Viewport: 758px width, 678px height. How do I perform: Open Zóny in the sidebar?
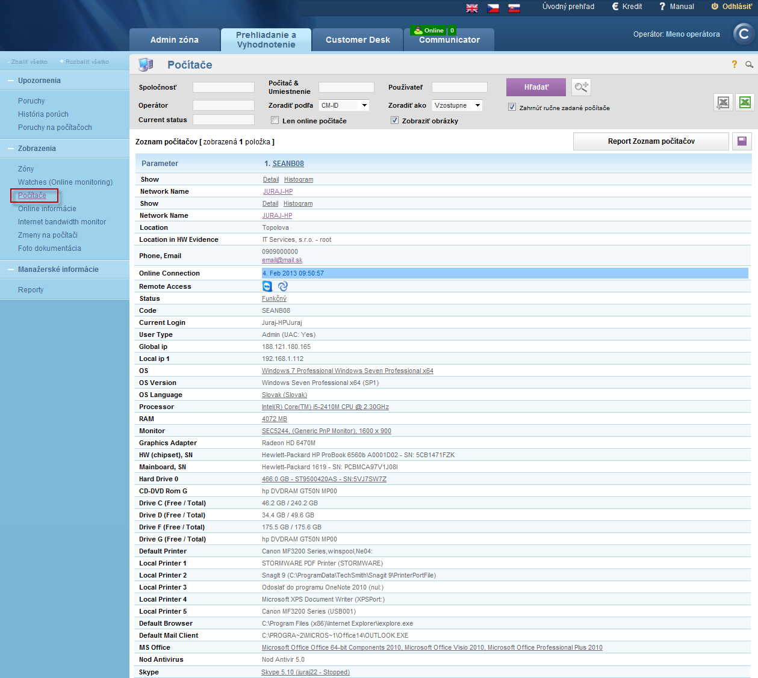click(26, 169)
